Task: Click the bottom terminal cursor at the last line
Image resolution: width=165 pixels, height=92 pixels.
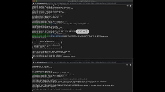Action: click(x=32, y=90)
